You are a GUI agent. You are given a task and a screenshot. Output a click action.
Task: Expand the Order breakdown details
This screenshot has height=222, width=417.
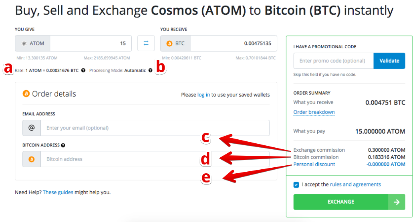pyautogui.click(x=314, y=112)
